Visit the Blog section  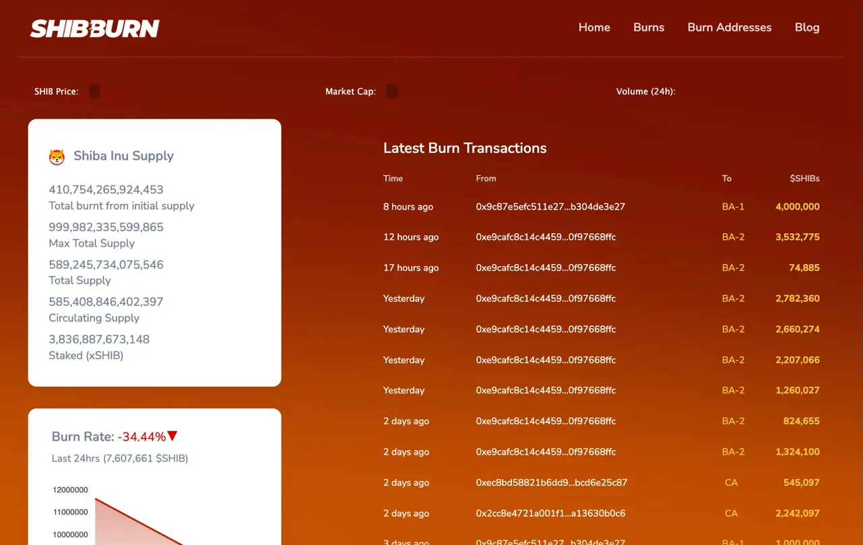click(x=806, y=28)
